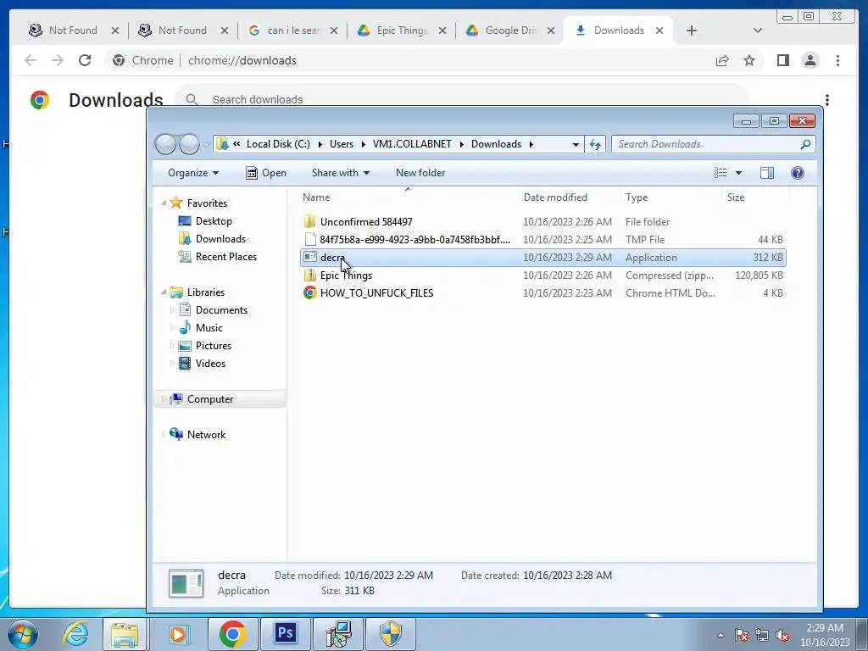Viewport: 868px width, 651px height.
Task: Show hidden tray icons arrow
Action: coord(721,635)
